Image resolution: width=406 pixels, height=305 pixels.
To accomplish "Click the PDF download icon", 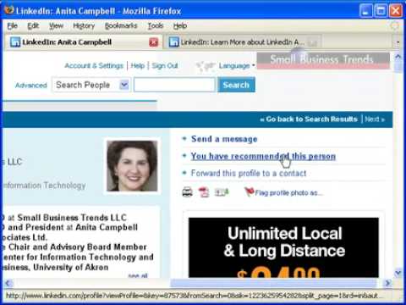I will pyautogui.click(x=204, y=192).
